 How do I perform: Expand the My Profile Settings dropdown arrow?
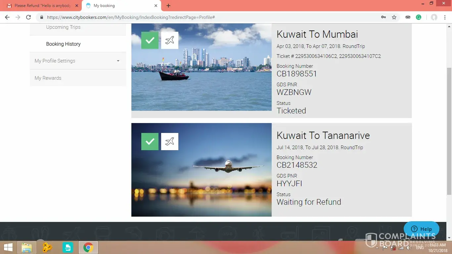pyautogui.click(x=118, y=61)
